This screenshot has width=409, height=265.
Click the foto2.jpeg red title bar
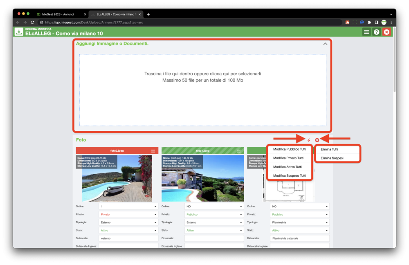pyautogui.click(x=117, y=151)
